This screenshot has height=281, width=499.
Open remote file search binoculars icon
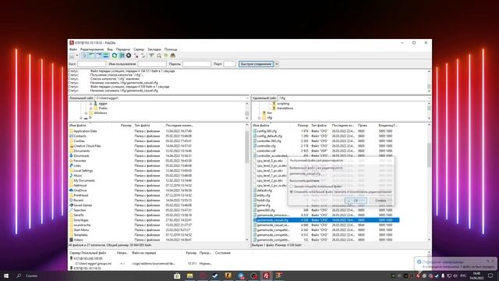coord(172,55)
